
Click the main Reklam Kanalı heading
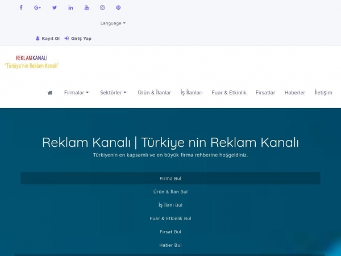(170, 143)
